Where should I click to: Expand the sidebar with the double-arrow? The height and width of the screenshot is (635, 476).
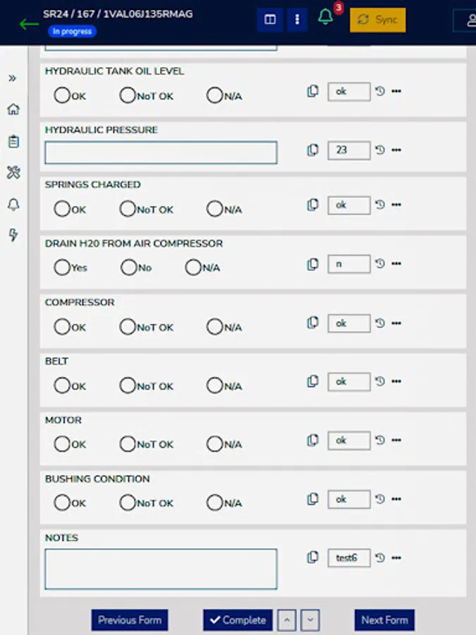[x=13, y=78]
